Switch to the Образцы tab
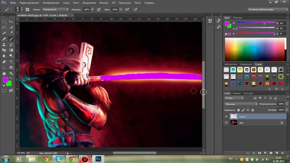 237,18
